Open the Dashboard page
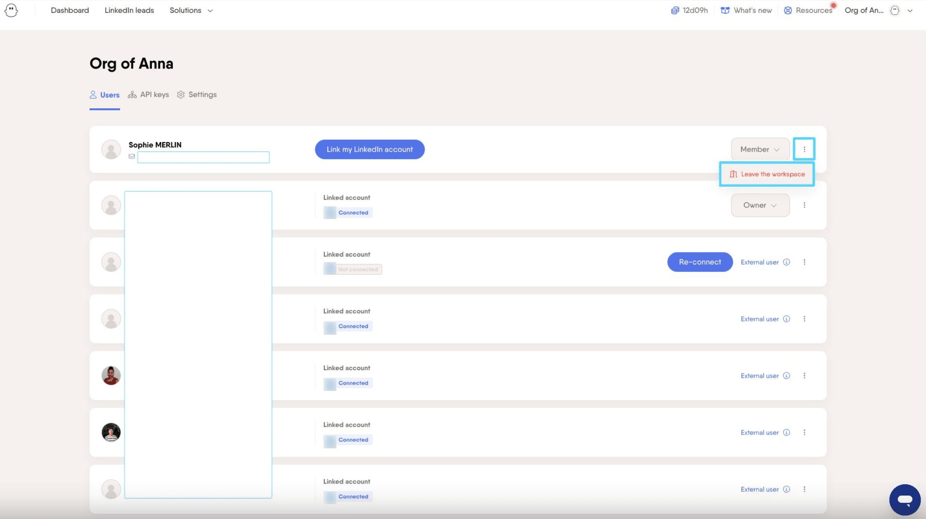 pos(70,10)
